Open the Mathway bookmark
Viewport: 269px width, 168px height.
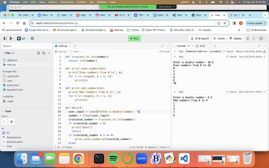pos(117,30)
